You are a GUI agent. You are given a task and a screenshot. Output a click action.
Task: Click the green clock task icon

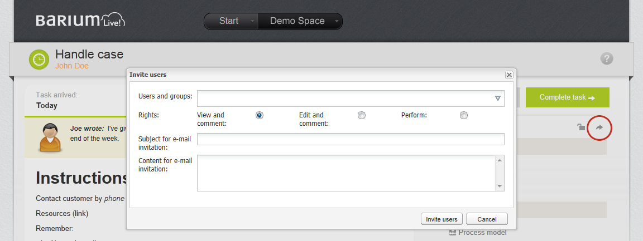(x=39, y=59)
